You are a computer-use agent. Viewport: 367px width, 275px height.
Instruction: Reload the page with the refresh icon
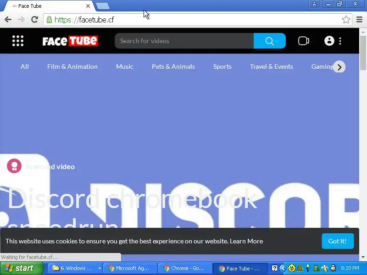(35, 20)
